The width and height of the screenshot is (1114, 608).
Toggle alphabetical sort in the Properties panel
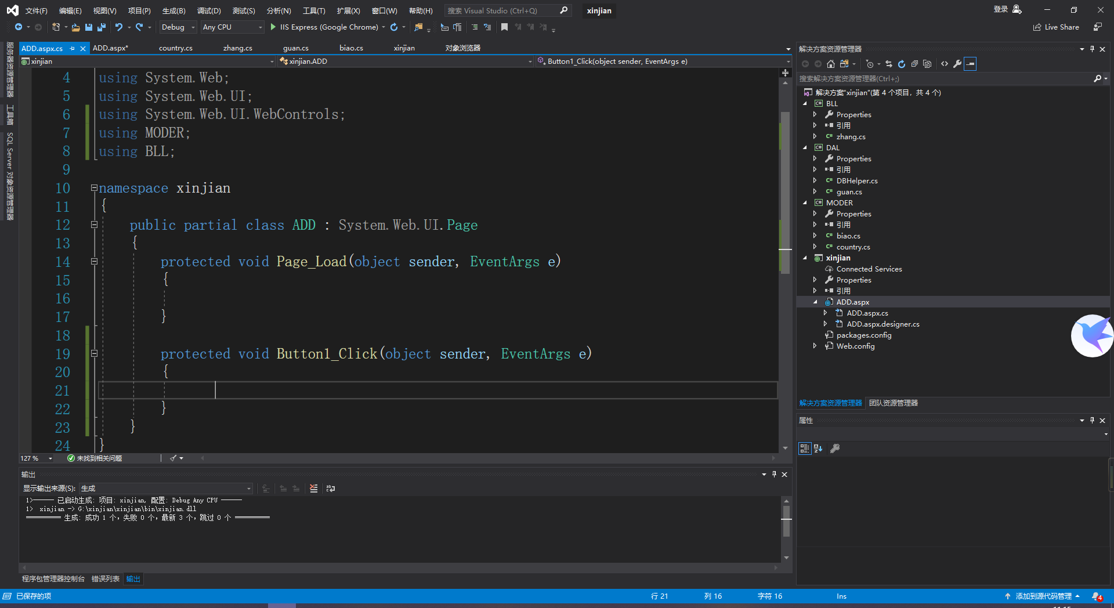(x=818, y=448)
